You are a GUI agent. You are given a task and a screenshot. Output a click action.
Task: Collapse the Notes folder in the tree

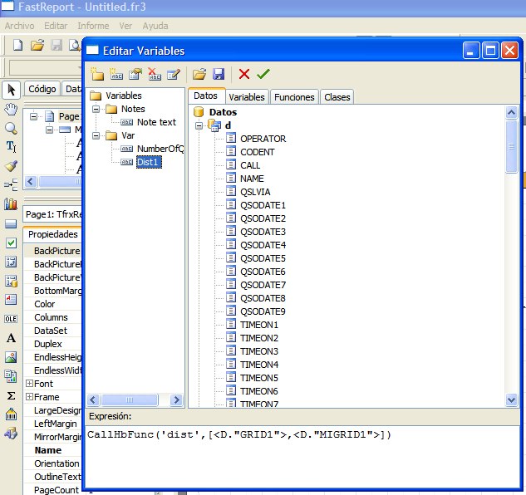pos(96,109)
